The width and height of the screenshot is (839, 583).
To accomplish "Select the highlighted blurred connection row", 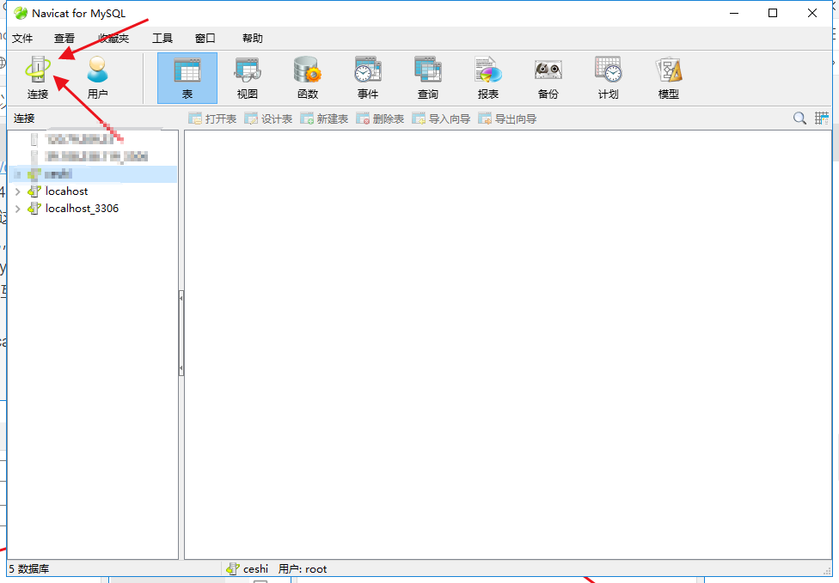I will [x=93, y=174].
